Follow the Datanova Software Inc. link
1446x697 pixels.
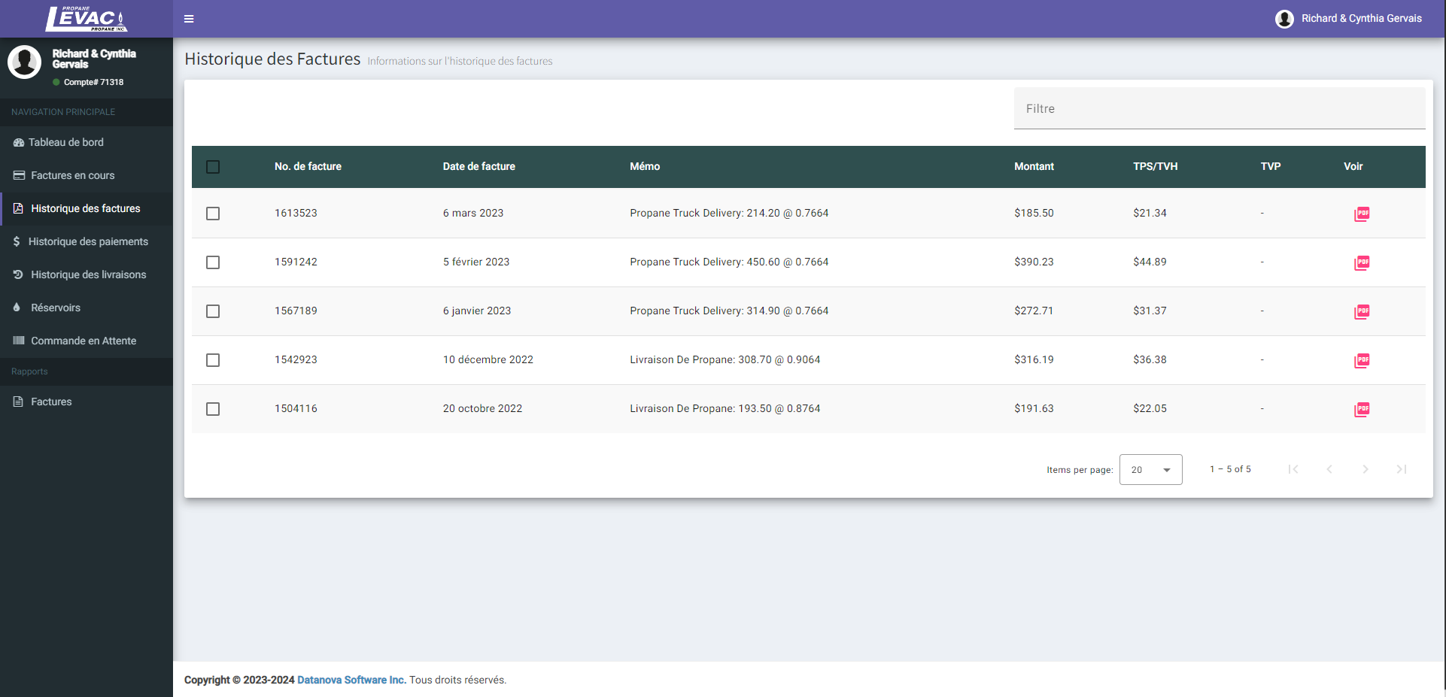(351, 680)
